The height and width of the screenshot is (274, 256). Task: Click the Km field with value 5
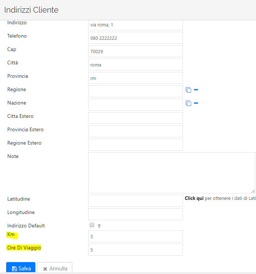[136, 236]
